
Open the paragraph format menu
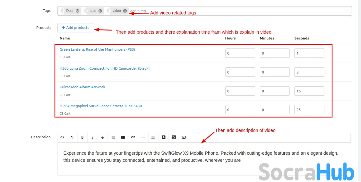click(72, 137)
